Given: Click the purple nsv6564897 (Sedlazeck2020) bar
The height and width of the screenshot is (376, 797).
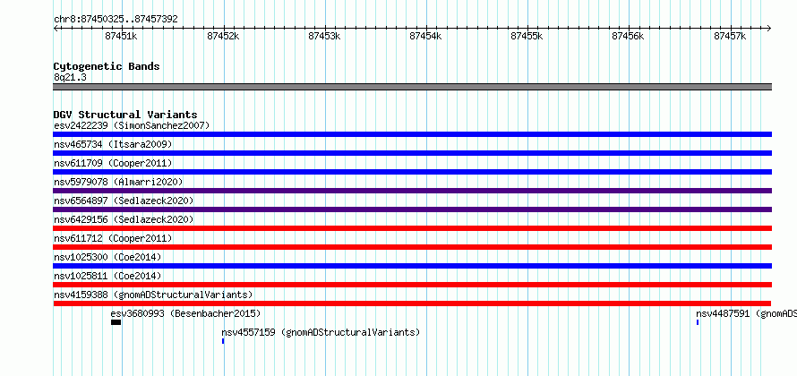Looking at the screenshot, I should (x=412, y=209).
